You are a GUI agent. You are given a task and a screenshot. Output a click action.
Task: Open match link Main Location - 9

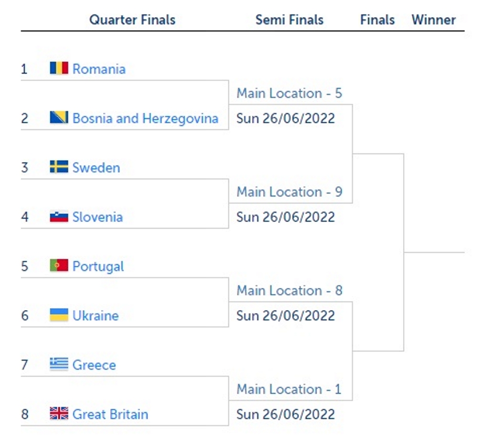tap(290, 192)
